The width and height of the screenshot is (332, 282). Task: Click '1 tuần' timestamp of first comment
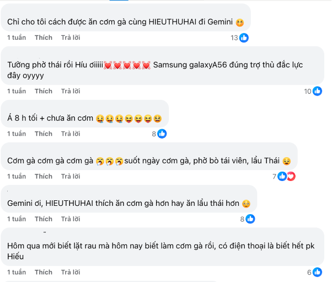click(x=17, y=38)
